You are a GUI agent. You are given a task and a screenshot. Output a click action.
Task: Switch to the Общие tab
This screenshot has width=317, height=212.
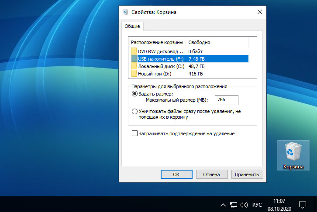pos(132,26)
